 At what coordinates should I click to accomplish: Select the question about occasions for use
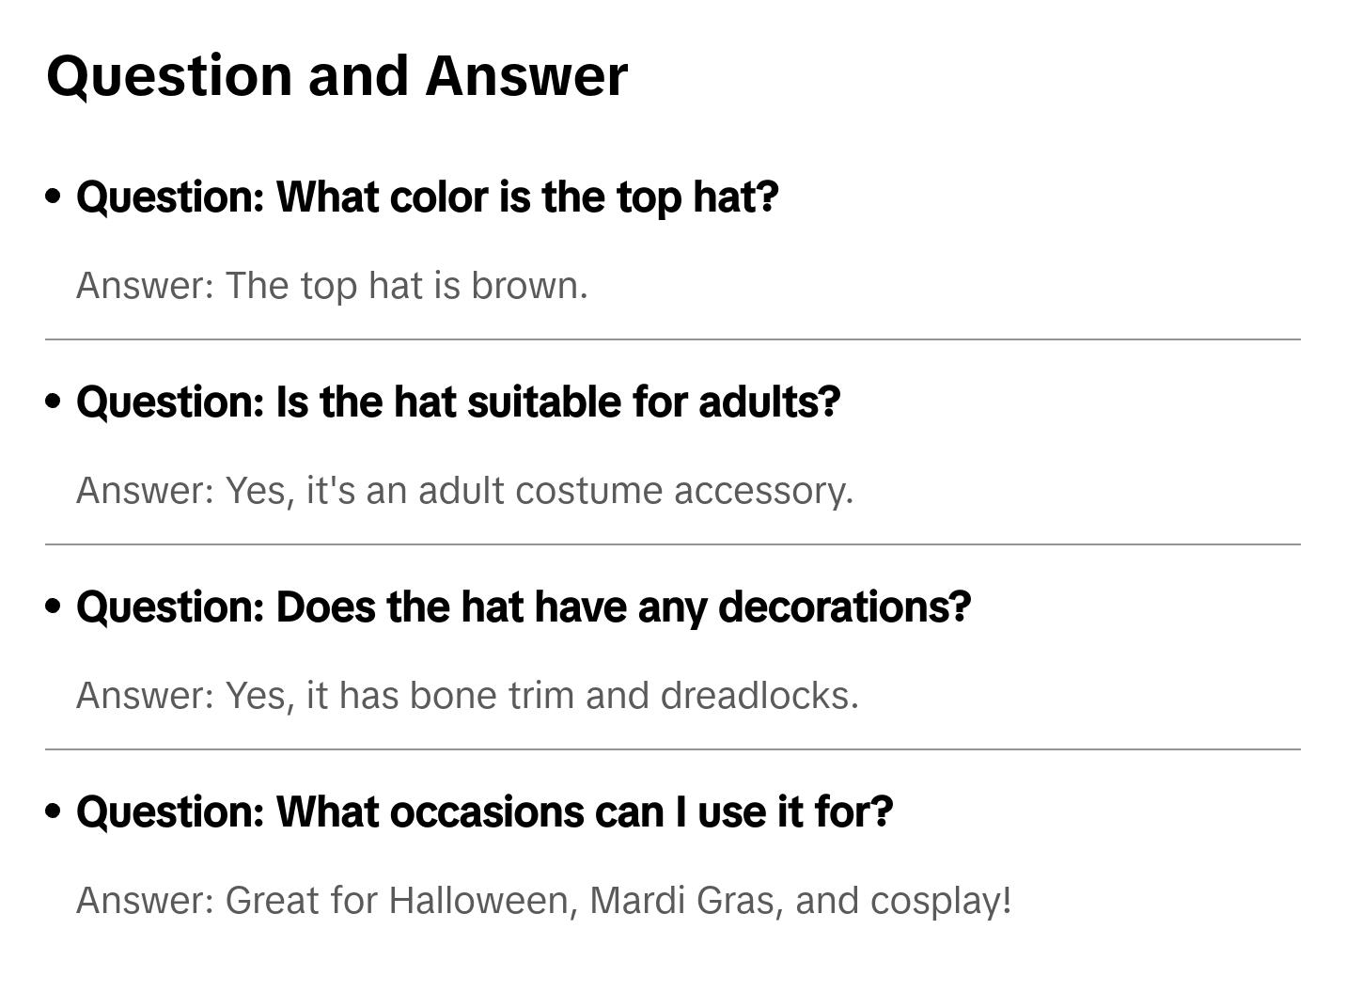484,812
